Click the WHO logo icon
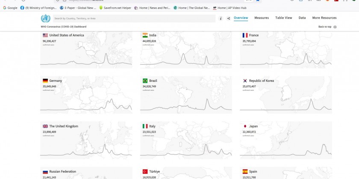Viewport: 359px width, 179px height. pos(45,18)
